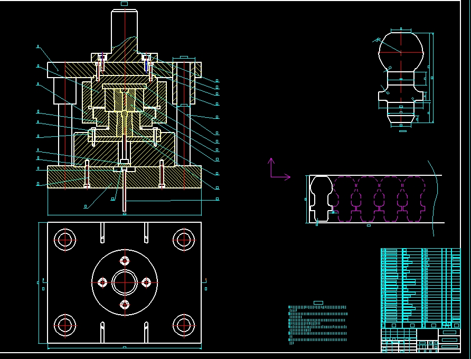Select the hatched lower die shoe in section view
Viewport: 471px width, 359px height.
[x=125, y=177]
